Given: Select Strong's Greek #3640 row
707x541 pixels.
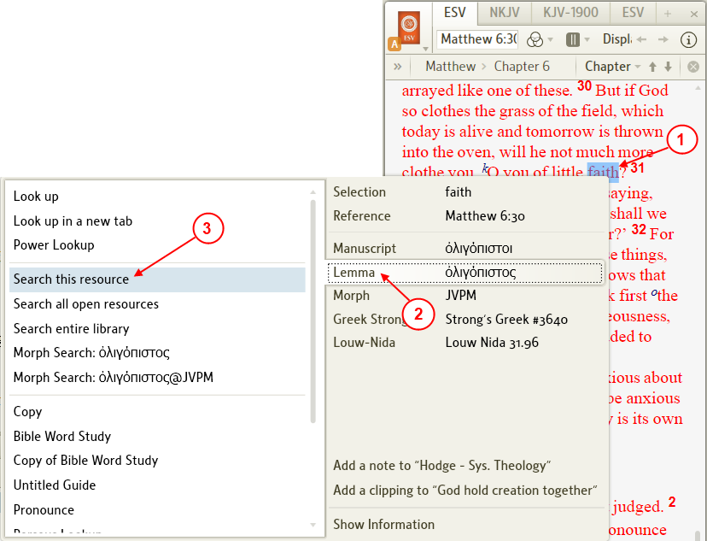Looking at the screenshot, I should [x=465, y=320].
